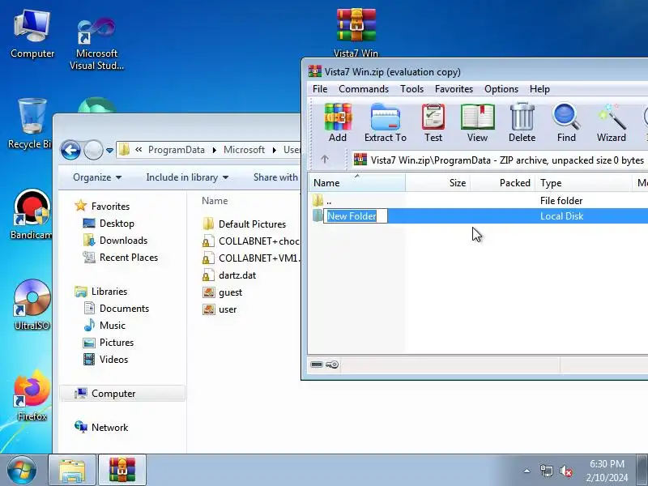Click the Back button in Explorer
648x486 pixels.
(70, 150)
